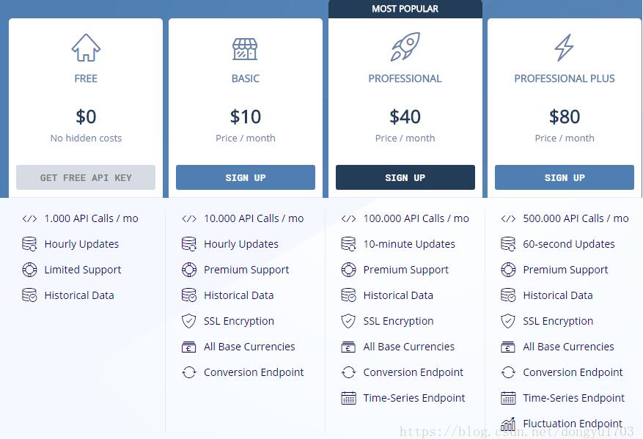
Task: Click the shop icon on Basic plan
Action: click(x=245, y=48)
